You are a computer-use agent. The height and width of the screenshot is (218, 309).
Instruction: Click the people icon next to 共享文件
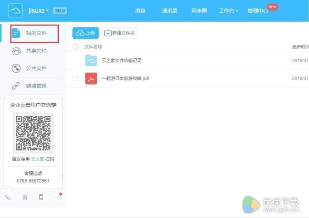16,51
